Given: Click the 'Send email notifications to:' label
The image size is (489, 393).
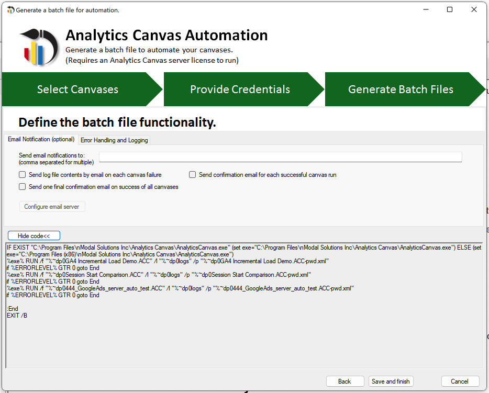Looking at the screenshot, I should coord(52,155).
